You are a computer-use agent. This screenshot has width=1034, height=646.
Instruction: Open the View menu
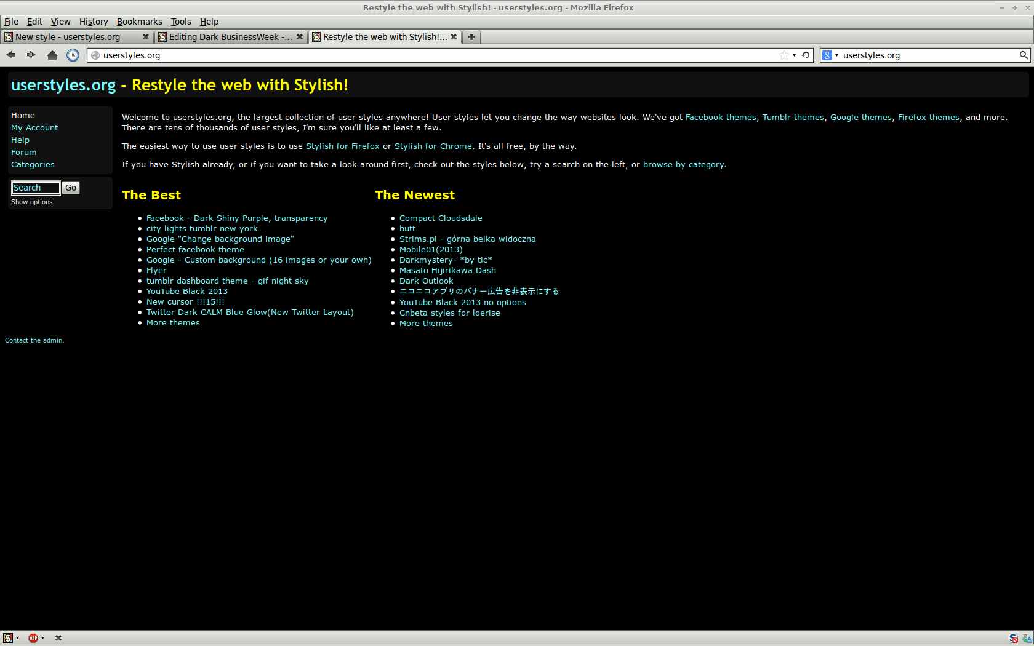pos(60,22)
